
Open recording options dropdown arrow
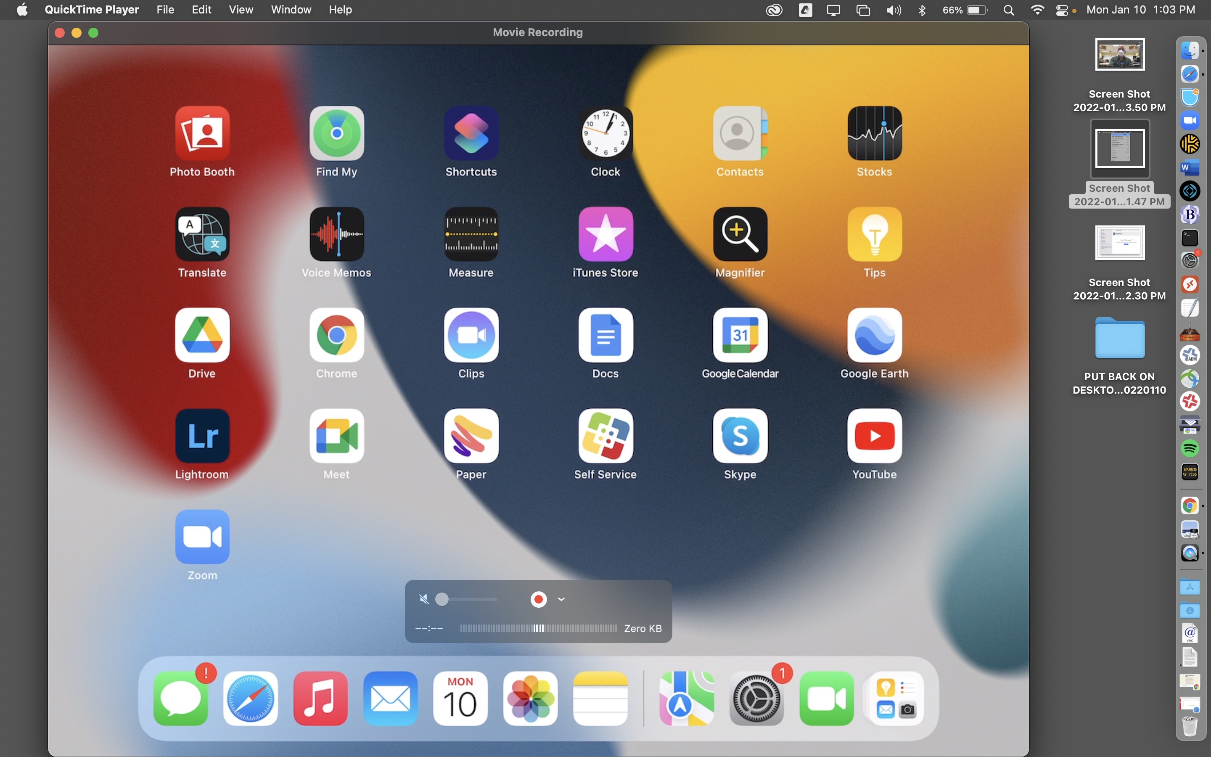(561, 599)
